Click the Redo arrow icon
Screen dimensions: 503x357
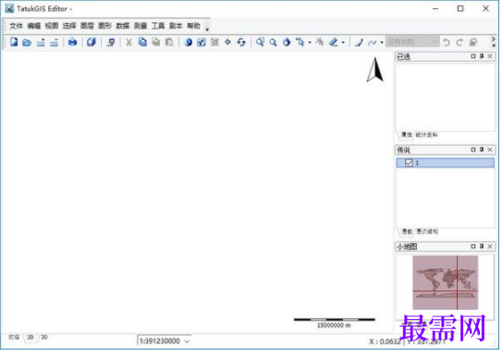(x=460, y=42)
